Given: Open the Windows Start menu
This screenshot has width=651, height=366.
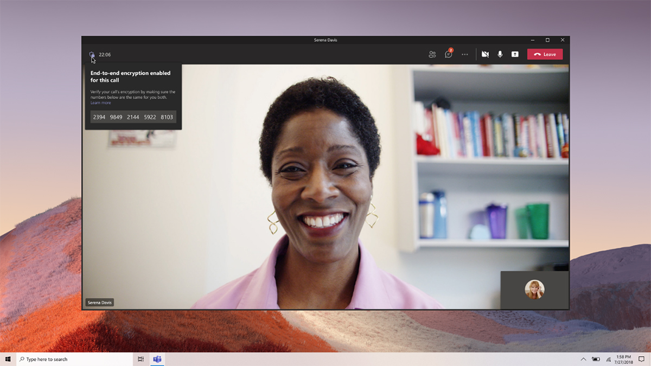Looking at the screenshot, I should point(8,359).
